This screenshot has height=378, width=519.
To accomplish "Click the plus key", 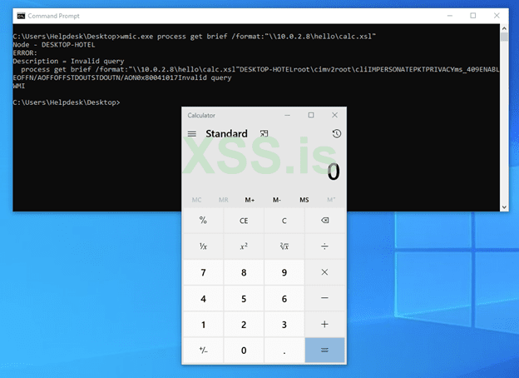I will tap(324, 325).
